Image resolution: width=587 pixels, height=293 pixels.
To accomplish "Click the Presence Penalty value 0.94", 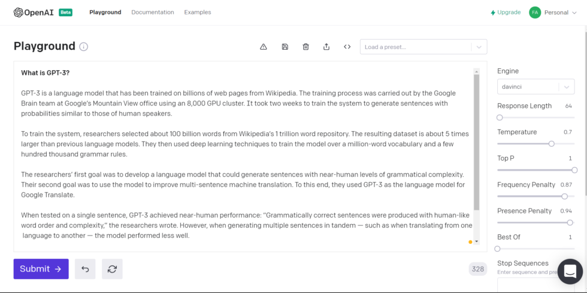I will [x=566, y=211].
